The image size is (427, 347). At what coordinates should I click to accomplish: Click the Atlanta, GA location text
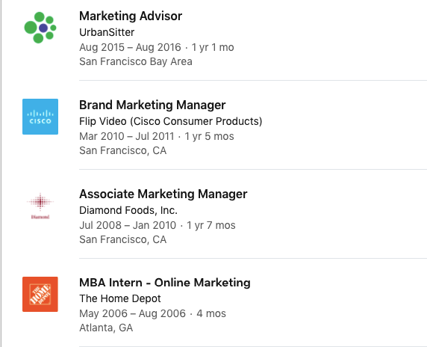click(x=106, y=328)
